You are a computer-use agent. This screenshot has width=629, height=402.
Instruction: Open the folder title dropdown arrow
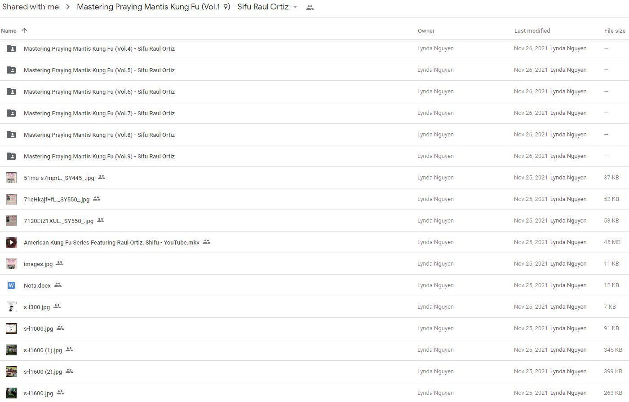pyautogui.click(x=295, y=7)
